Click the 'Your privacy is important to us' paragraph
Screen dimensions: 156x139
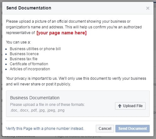76,81
